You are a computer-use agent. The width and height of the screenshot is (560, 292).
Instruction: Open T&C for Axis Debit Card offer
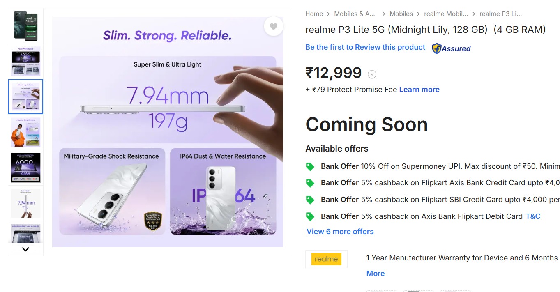tap(533, 216)
